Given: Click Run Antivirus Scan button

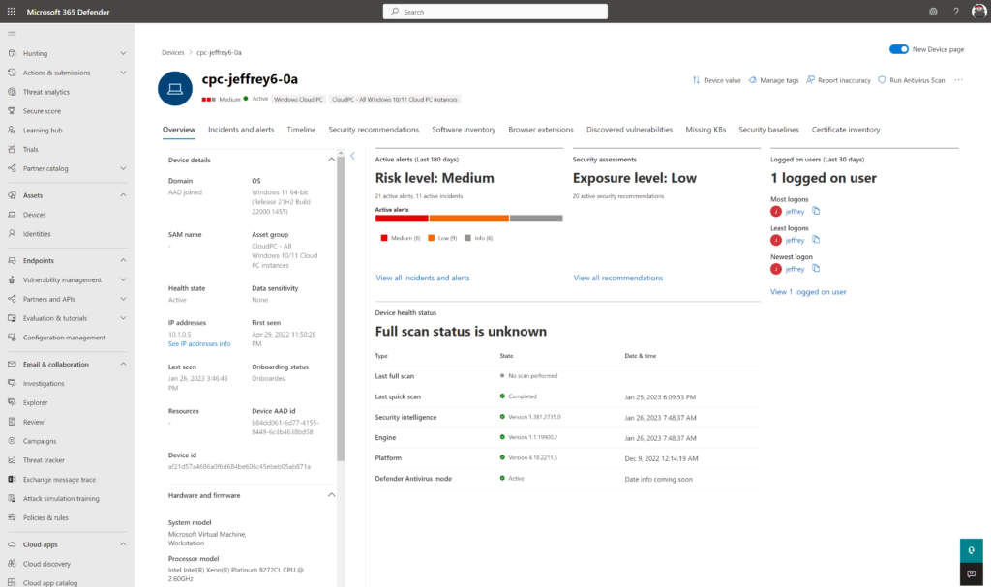Looking at the screenshot, I should click(911, 80).
